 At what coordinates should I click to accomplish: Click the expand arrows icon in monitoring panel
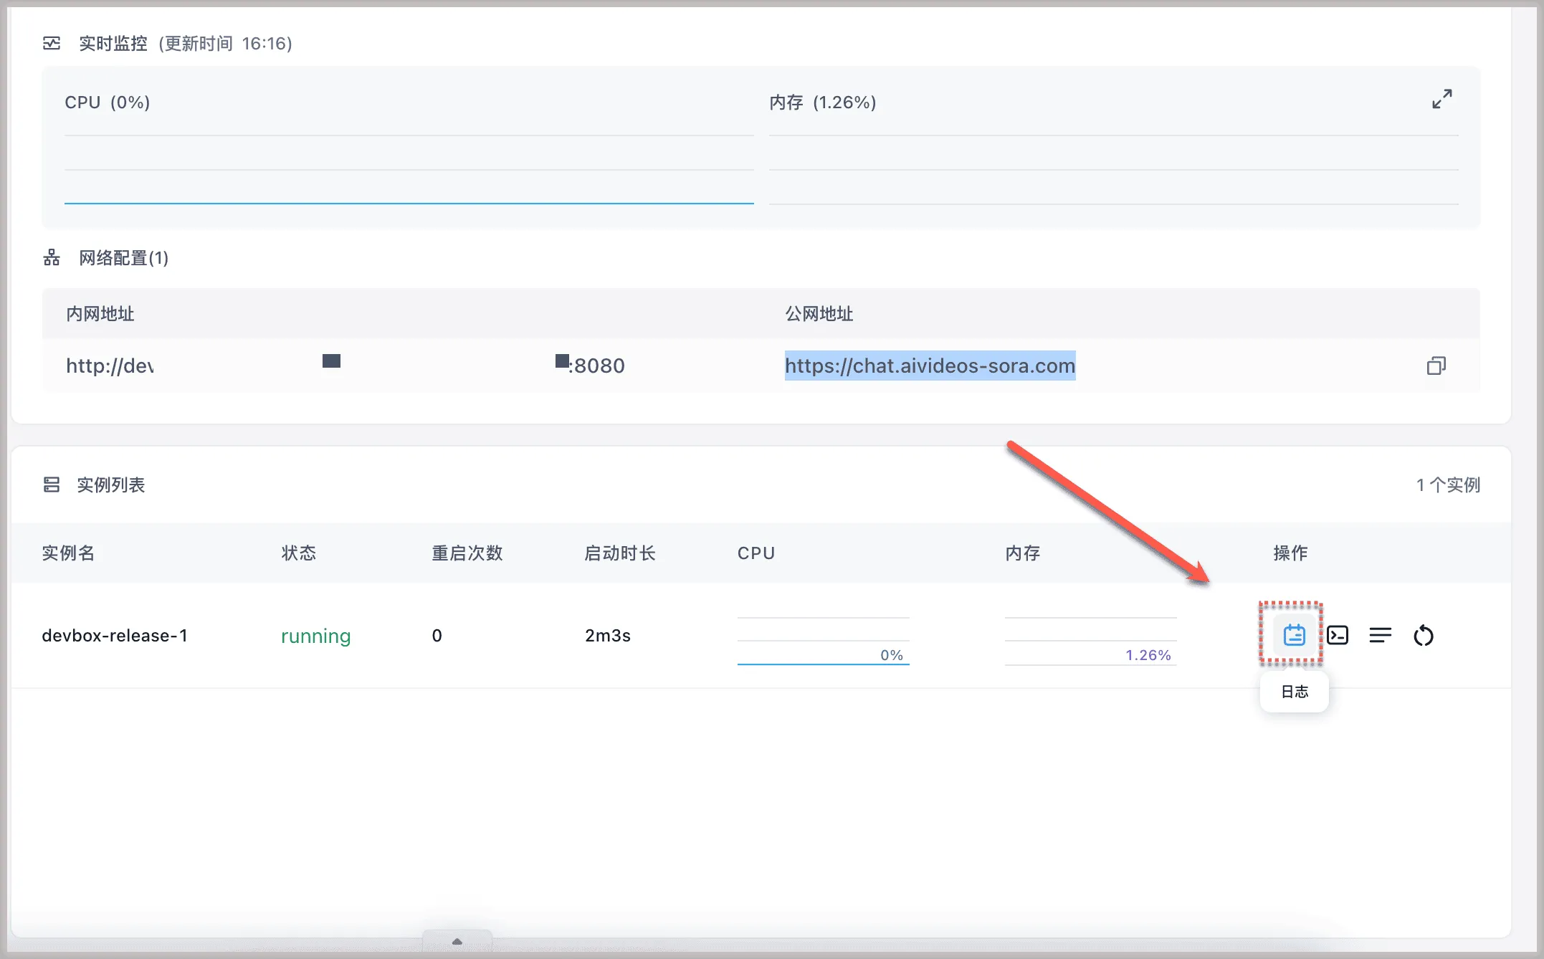click(1441, 99)
